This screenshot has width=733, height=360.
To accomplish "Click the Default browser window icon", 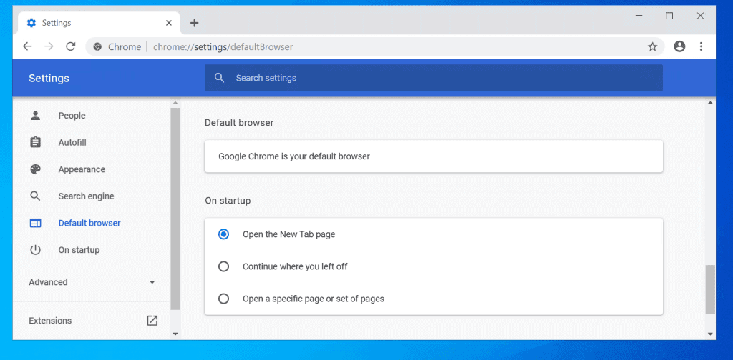I will pyautogui.click(x=36, y=223).
